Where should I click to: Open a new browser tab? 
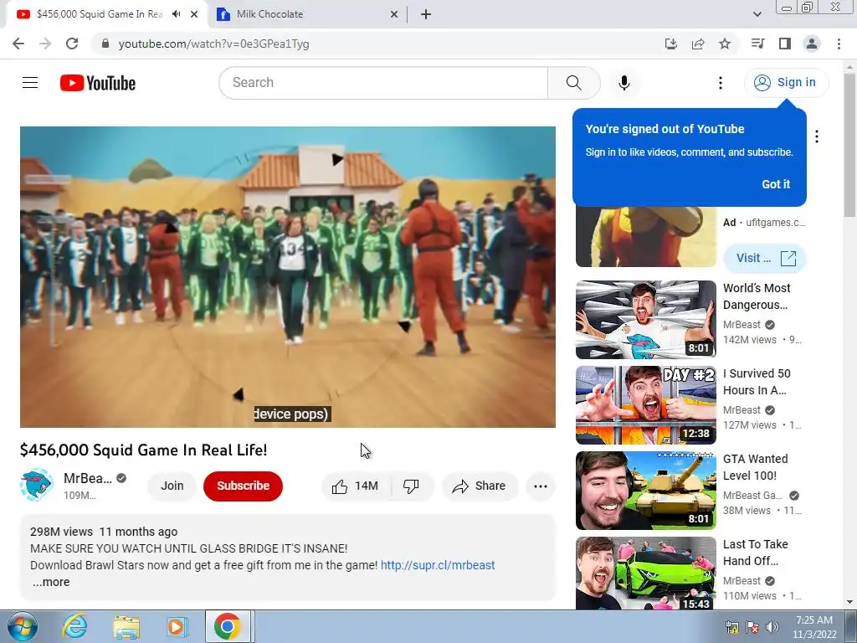pyautogui.click(x=426, y=14)
